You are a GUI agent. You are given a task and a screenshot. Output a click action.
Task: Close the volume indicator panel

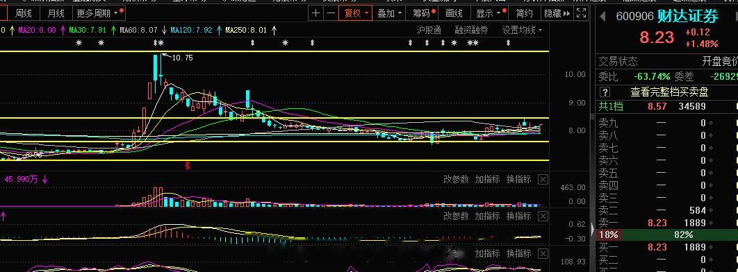(543, 180)
